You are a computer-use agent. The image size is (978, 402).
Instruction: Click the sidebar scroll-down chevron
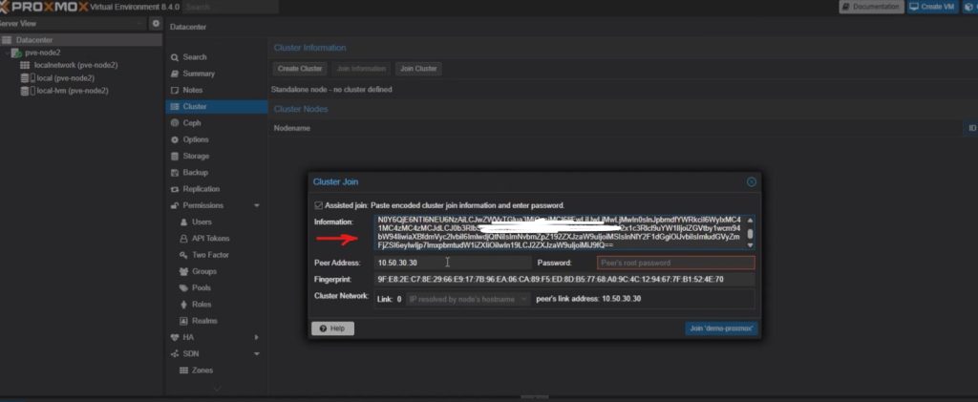(217, 389)
